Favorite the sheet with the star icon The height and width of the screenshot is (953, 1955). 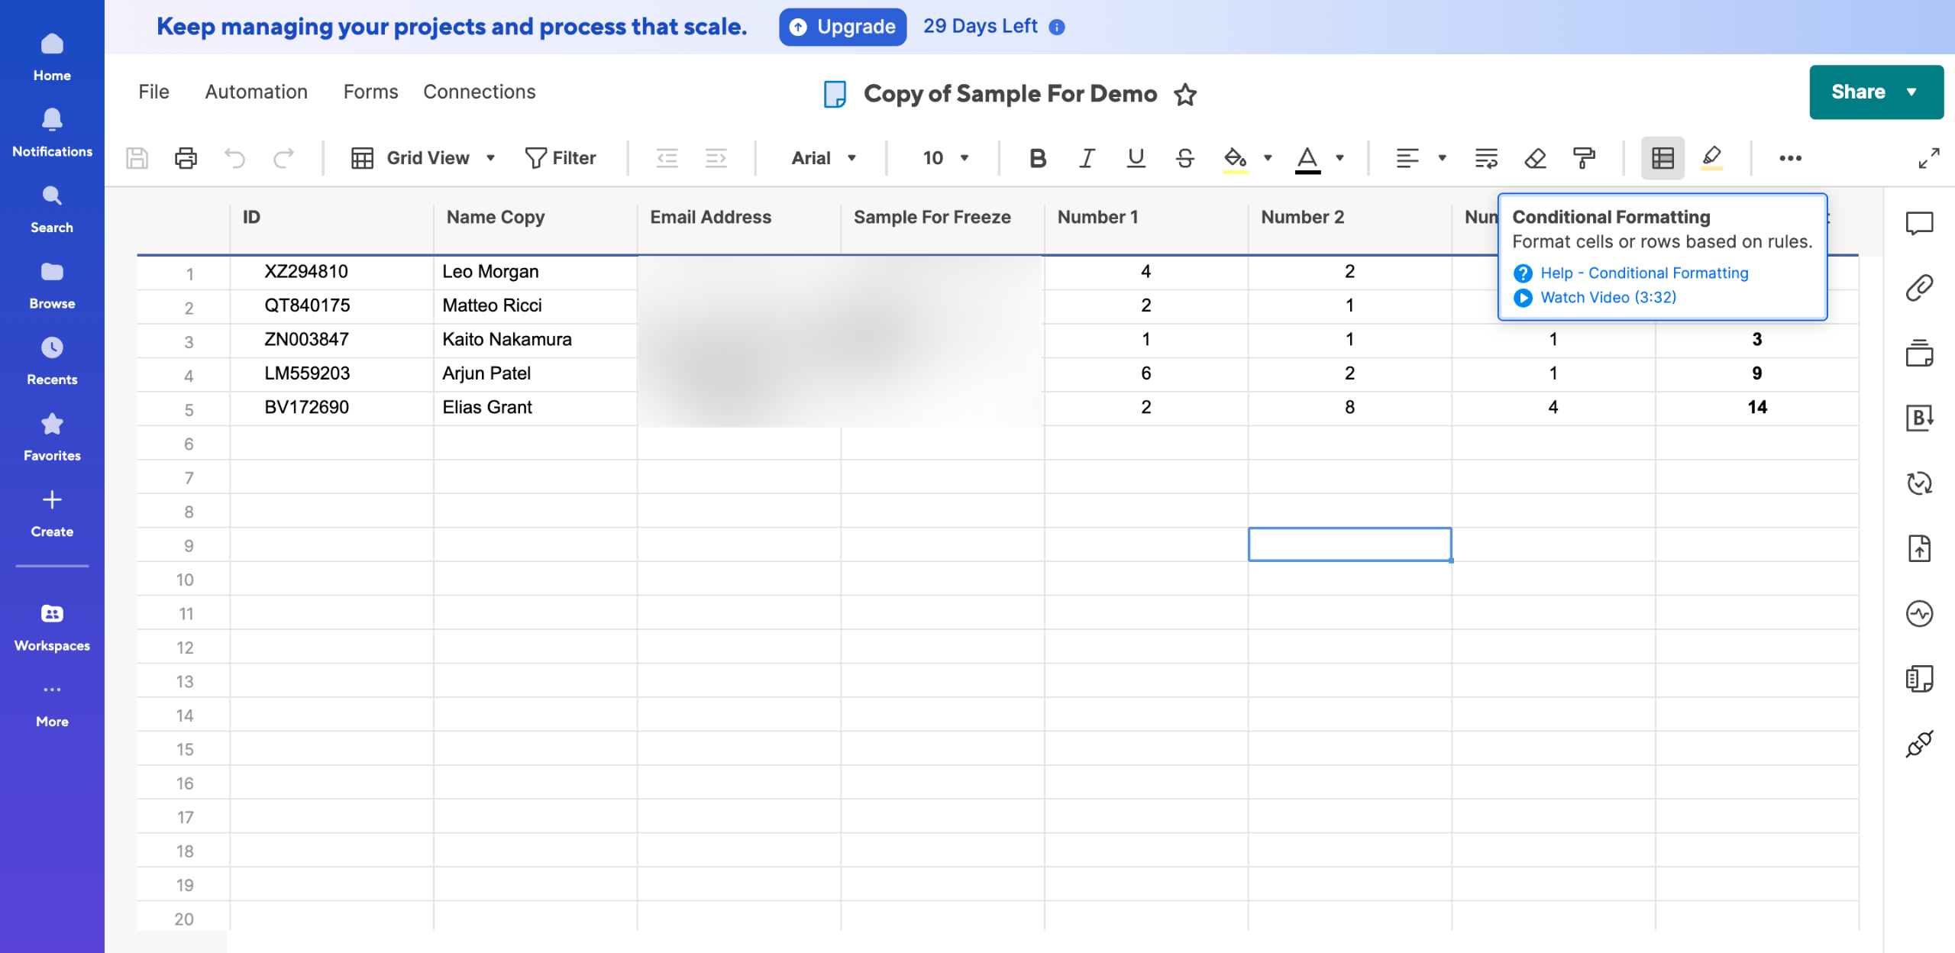(1185, 94)
